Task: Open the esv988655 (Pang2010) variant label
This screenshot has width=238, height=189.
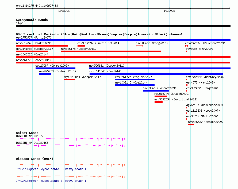Action: (x=152, y=43)
